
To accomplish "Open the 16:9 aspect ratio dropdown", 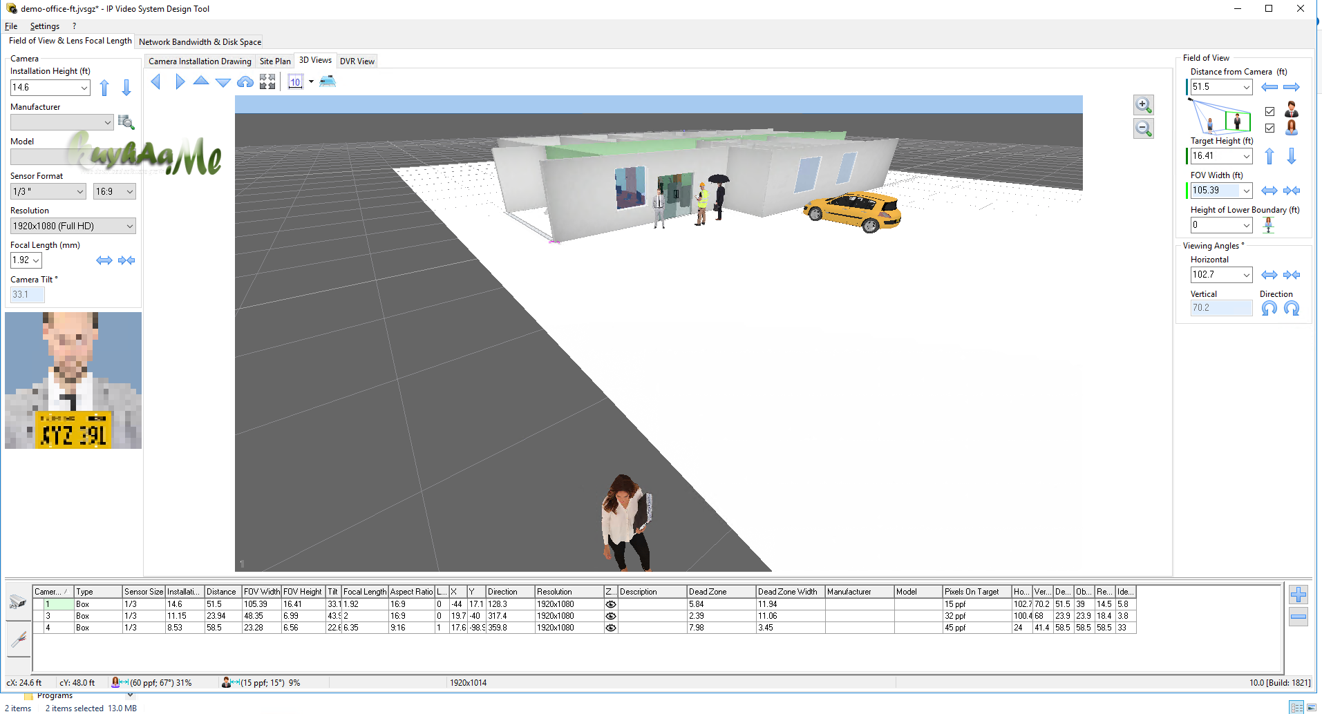I will pyautogui.click(x=130, y=191).
